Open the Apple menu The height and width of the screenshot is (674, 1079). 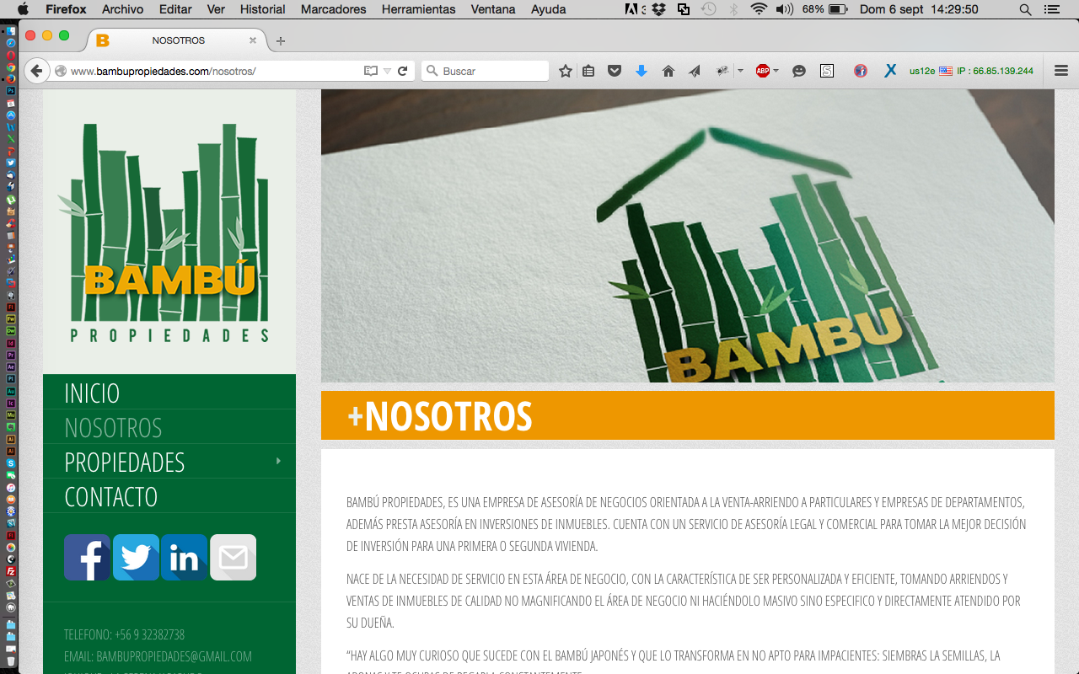23,9
